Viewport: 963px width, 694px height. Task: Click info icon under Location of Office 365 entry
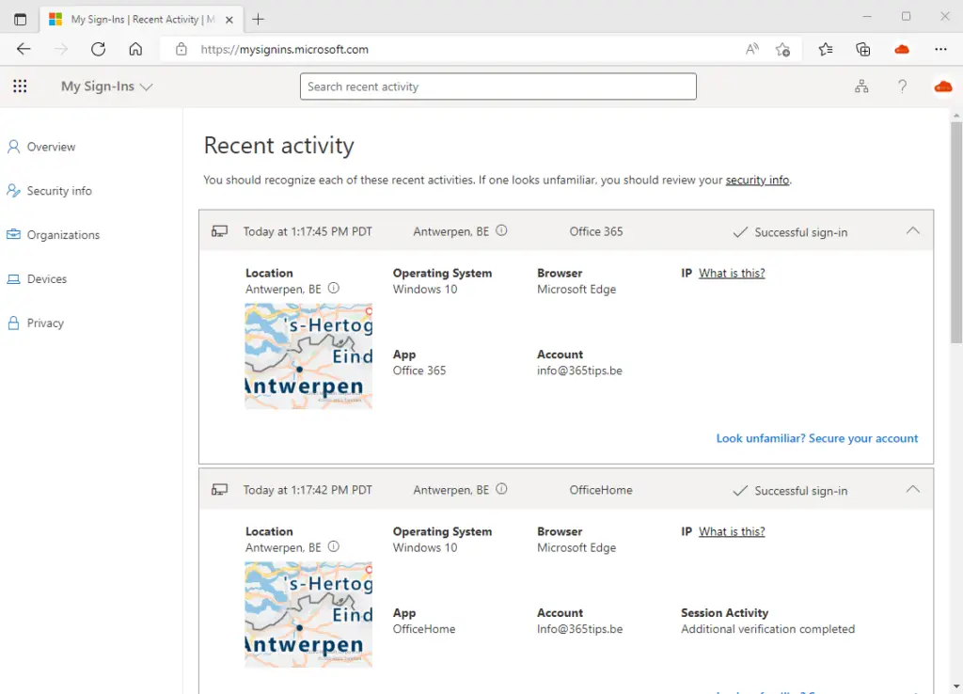pyautogui.click(x=334, y=288)
